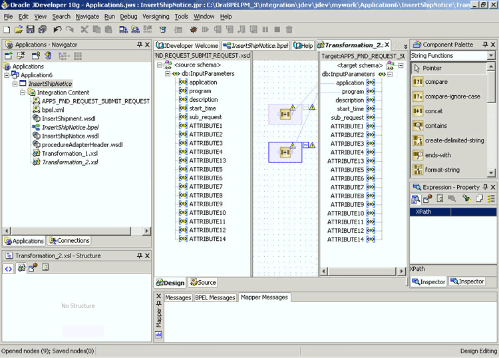Viewport: 499px width, 358px height.
Task: Create a new file with the New toolbar icon
Action: coord(7,29)
